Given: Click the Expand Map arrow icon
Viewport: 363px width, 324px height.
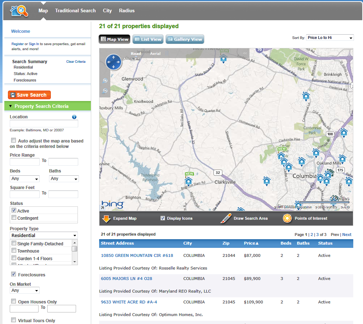Looking at the screenshot, I should (106, 218).
